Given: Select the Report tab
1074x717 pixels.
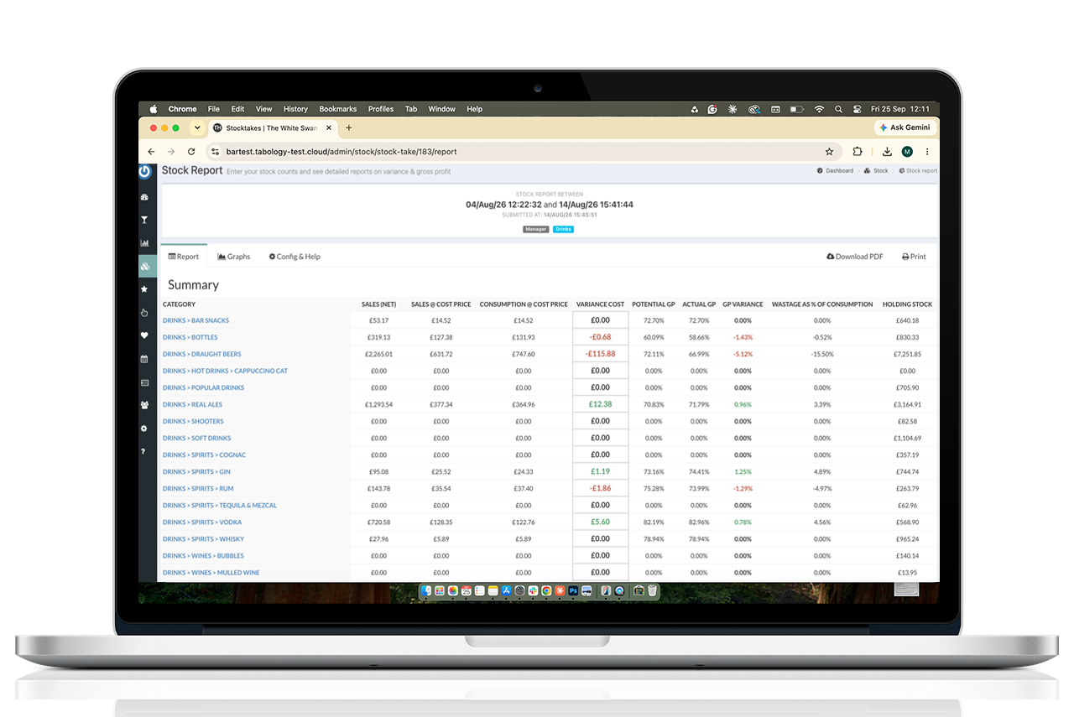Looking at the screenshot, I should pos(184,257).
